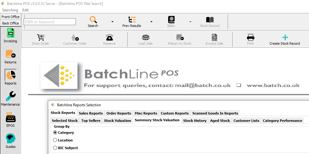The height and width of the screenshot is (154, 309).
Task: Open the EPOS till section
Action: tap(10, 120)
